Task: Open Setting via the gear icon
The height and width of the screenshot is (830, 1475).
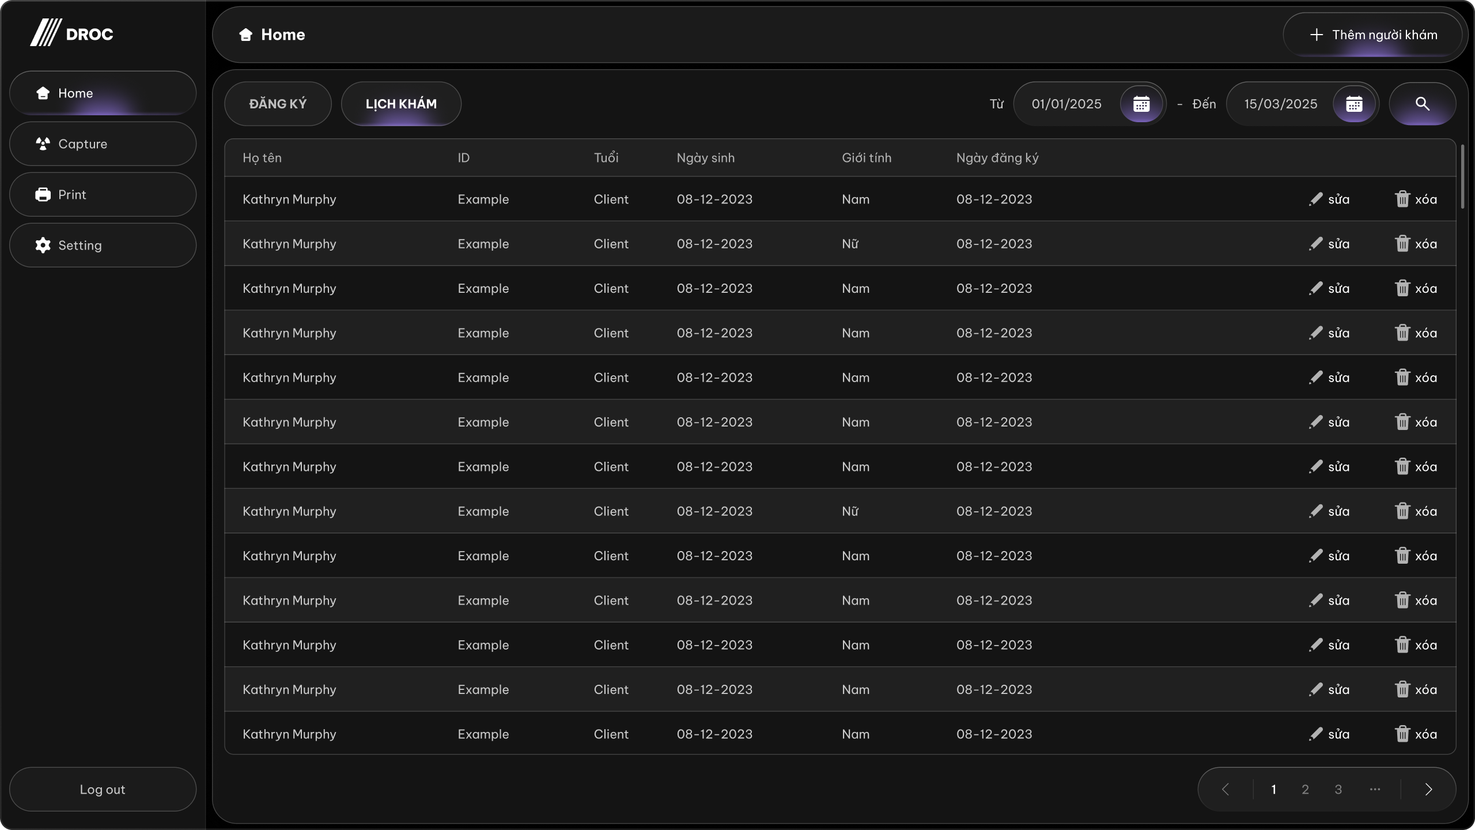Action: coord(43,246)
